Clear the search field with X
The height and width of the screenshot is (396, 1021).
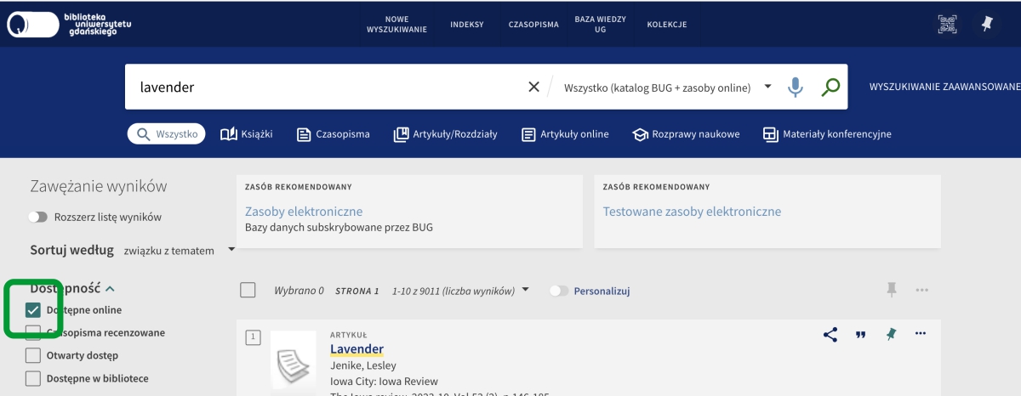[x=533, y=87]
